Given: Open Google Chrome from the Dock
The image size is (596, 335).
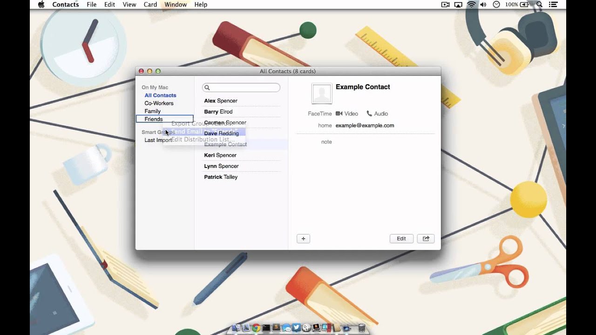Looking at the screenshot, I should (256, 328).
